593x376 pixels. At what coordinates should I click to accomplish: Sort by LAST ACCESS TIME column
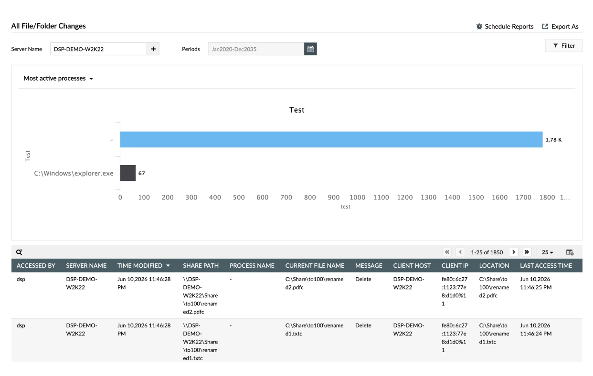(546, 266)
